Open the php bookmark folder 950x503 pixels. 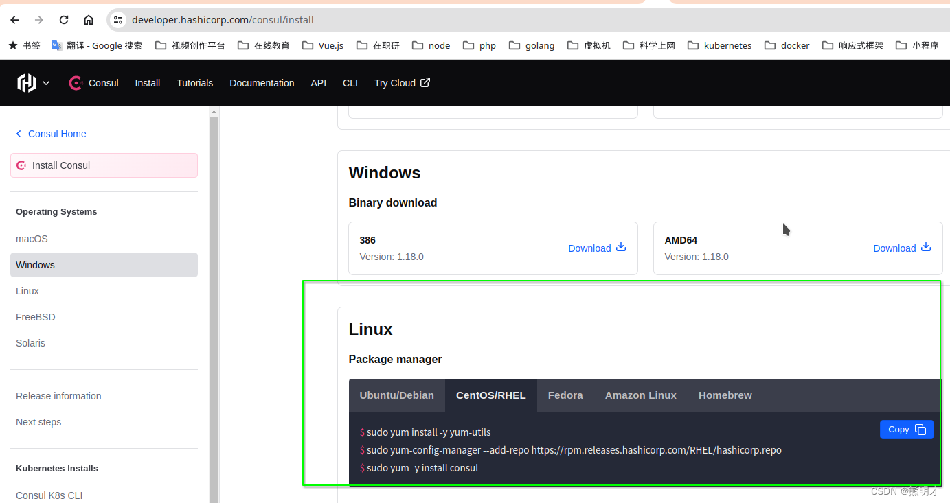pyautogui.click(x=479, y=45)
